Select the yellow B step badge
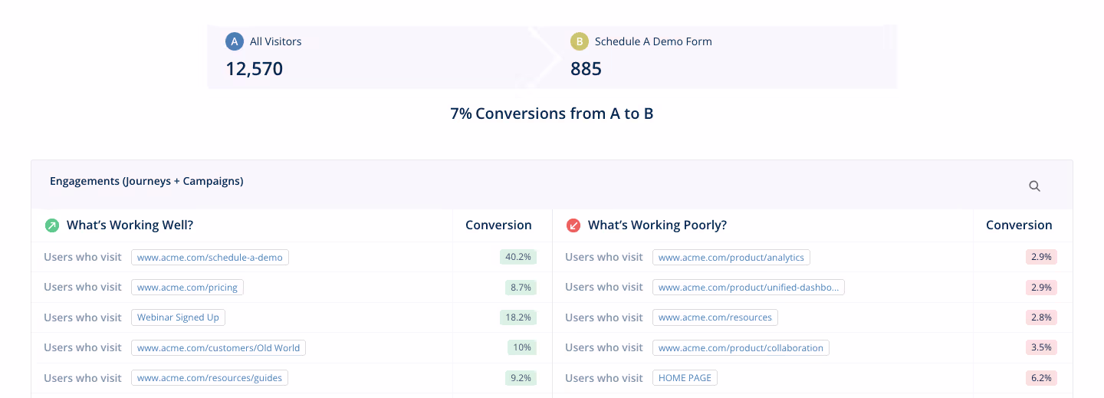 coord(580,41)
